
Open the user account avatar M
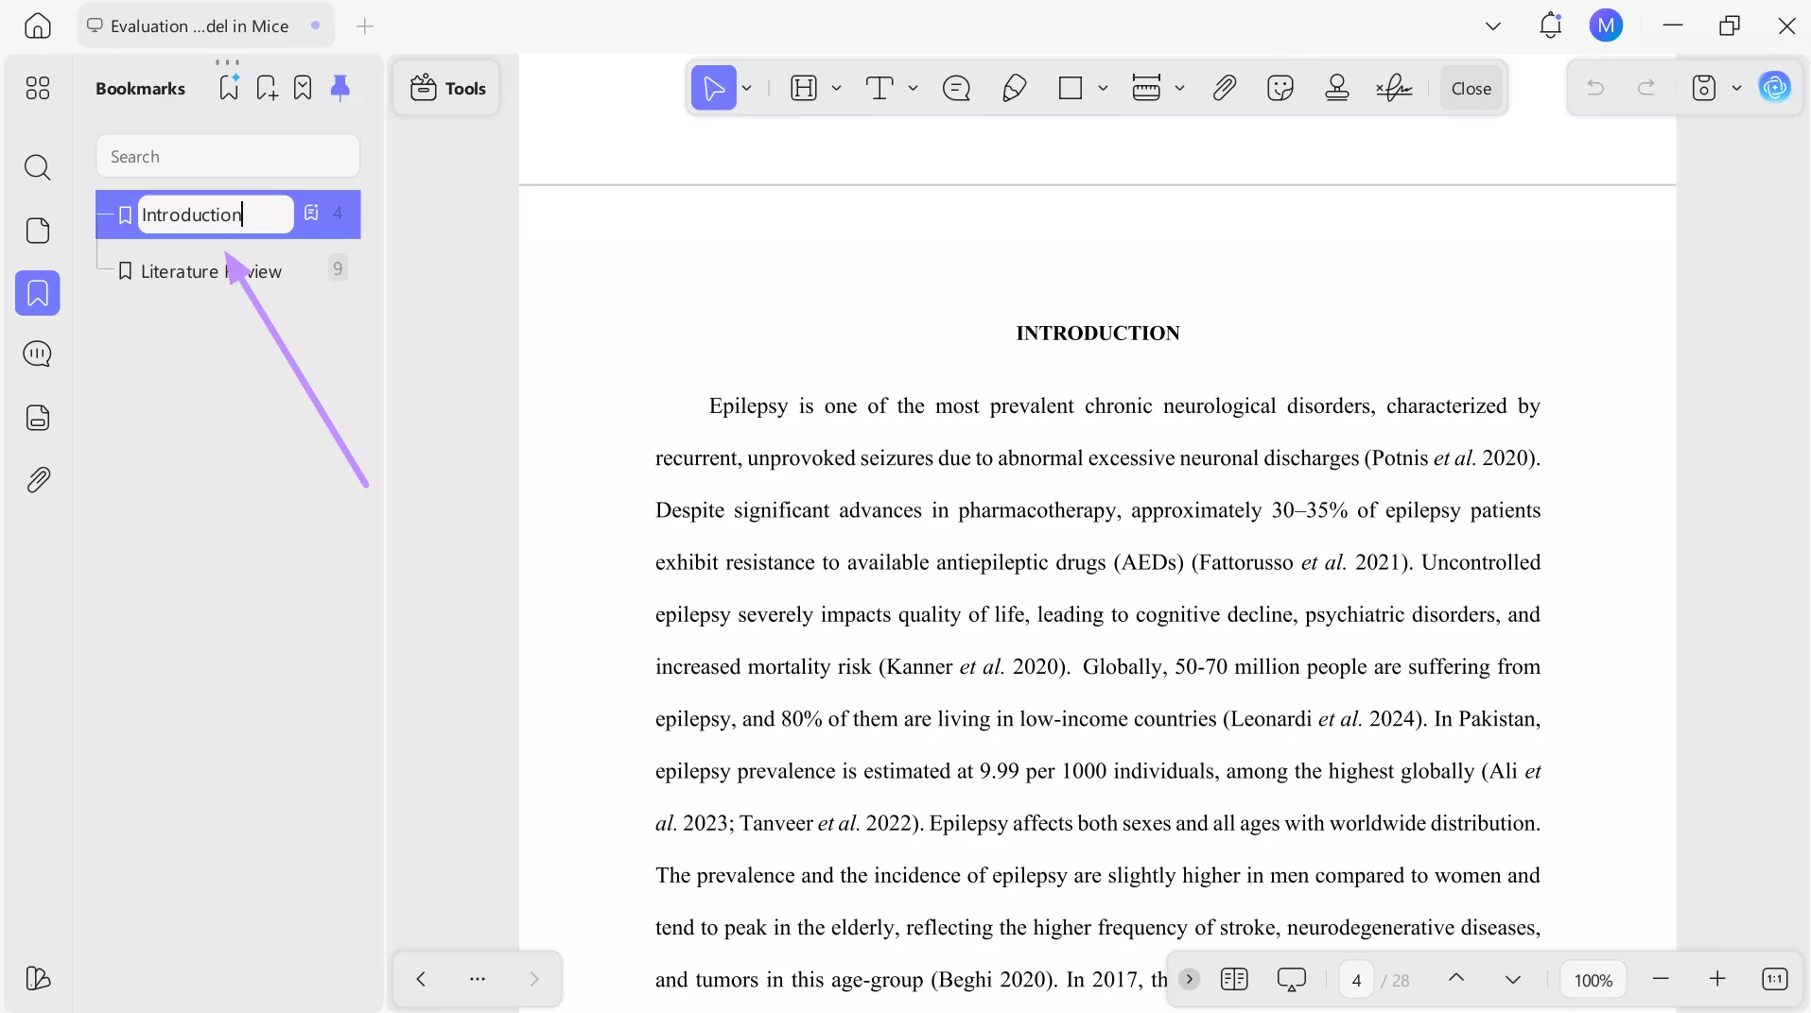(1606, 26)
